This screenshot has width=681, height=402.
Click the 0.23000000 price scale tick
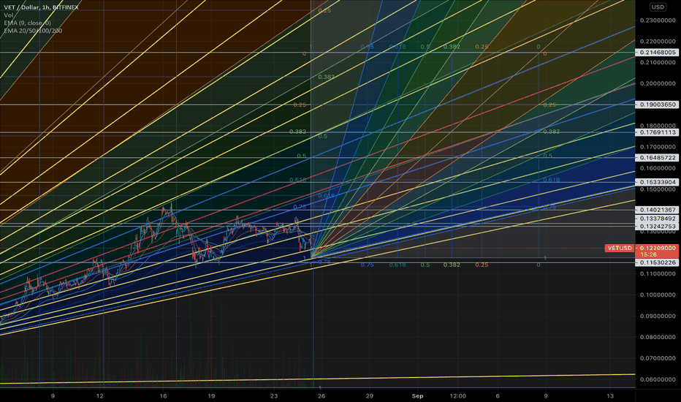658,20
